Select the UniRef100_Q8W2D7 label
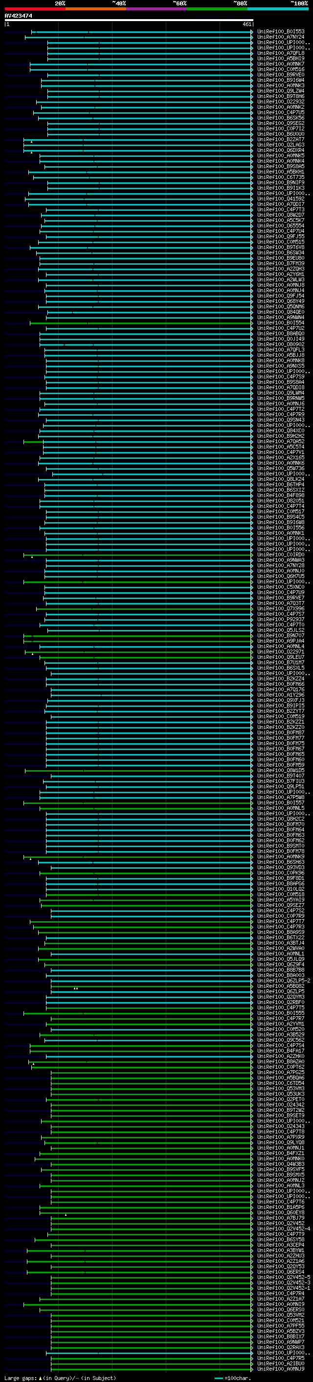This screenshot has width=313, height=1382. [x=281, y=215]
